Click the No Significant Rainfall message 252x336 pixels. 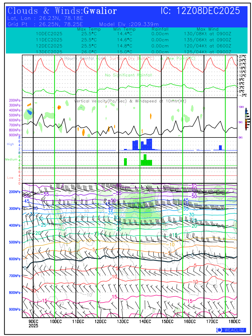click(x=129, y=75)
